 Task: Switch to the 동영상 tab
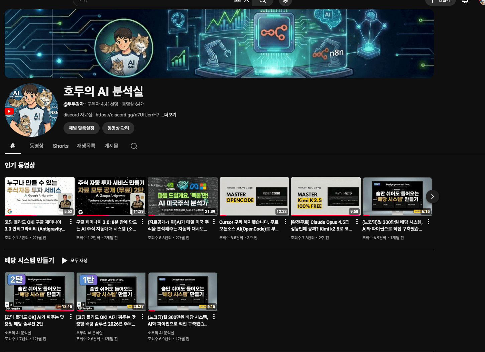coord(37,146)
